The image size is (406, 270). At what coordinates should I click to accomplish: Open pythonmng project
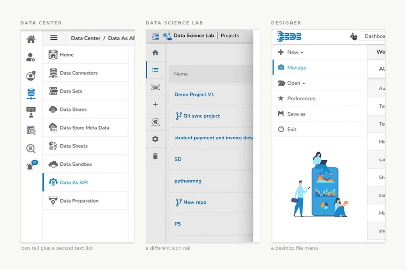(188, 181)
